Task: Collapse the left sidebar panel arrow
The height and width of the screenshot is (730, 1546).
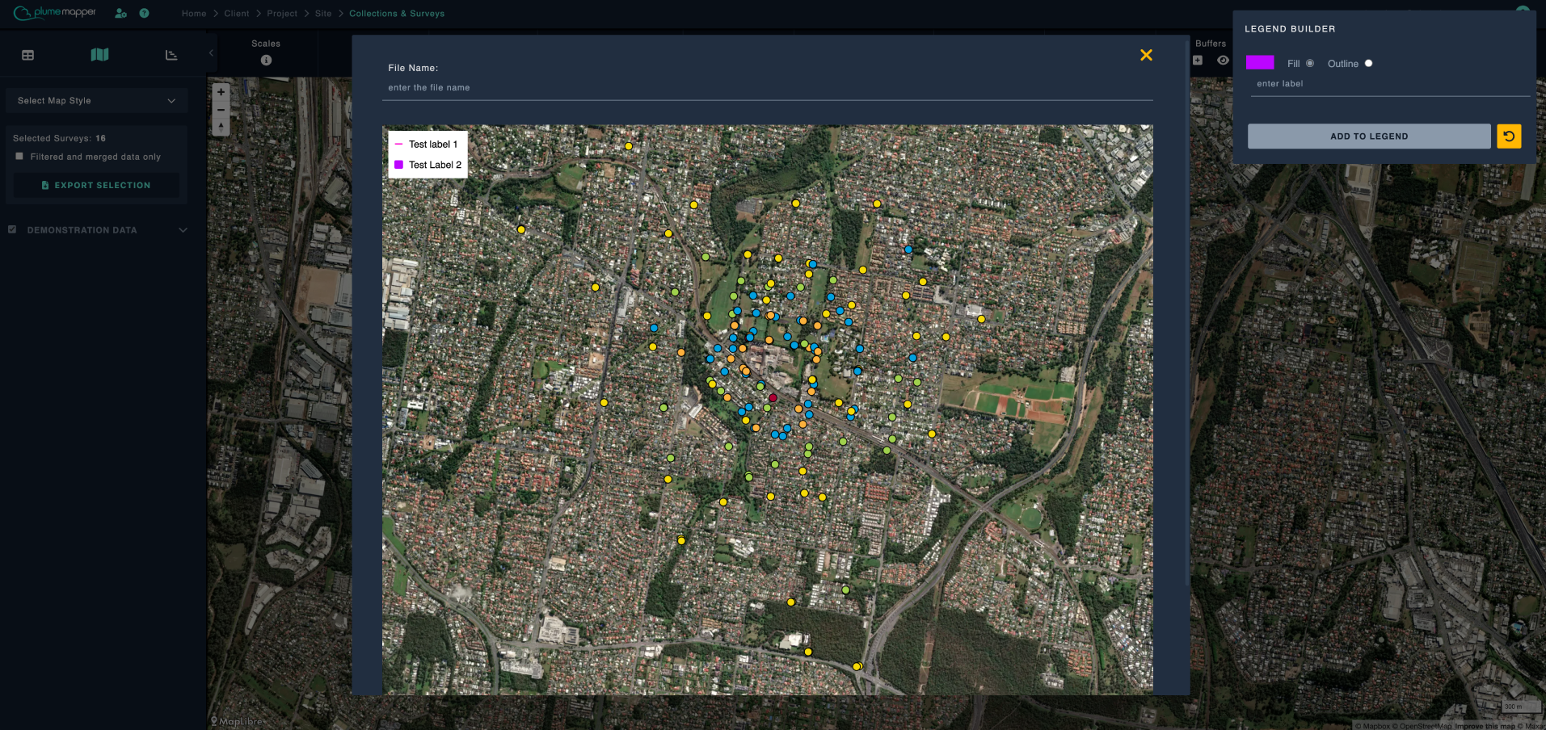Action: coord(211,53)
